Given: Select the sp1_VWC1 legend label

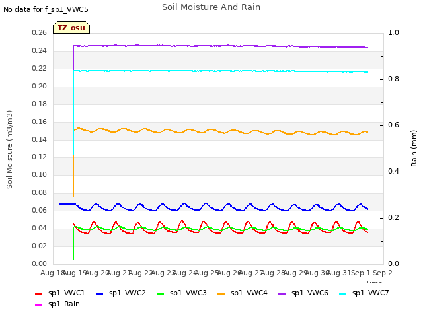Looking at the screenshot, I should (66, 293).
